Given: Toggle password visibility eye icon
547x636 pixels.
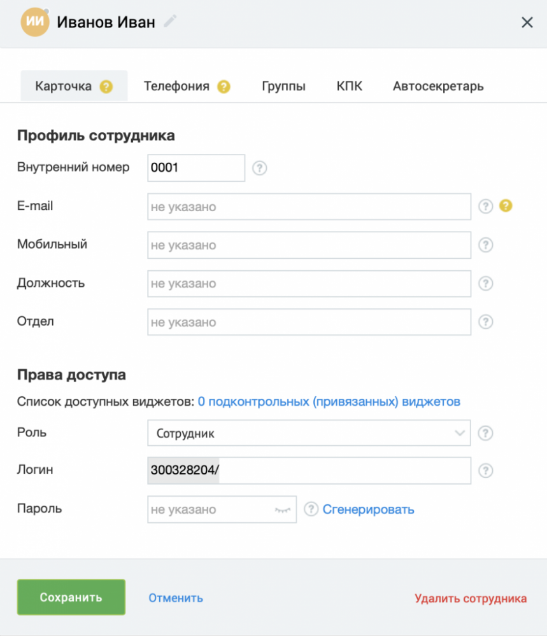Looking at the screenshot, I should [x=283, y=510].
